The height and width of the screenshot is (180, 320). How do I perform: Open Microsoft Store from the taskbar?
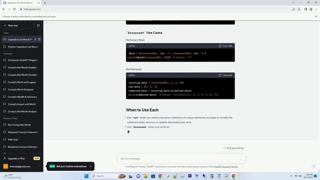point(153,176)
